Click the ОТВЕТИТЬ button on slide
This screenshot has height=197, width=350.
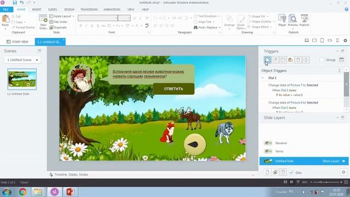(173, 89)
